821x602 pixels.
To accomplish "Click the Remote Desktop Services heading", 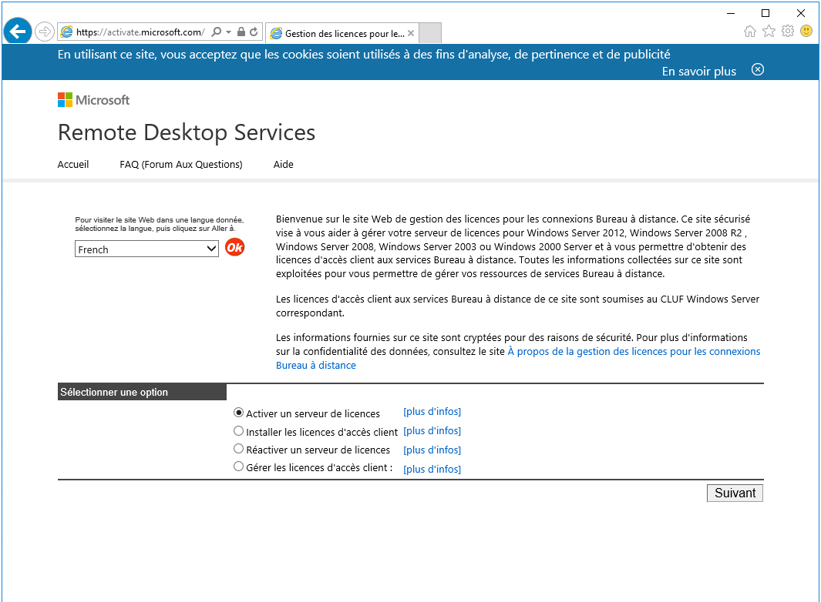I will 187,132.
